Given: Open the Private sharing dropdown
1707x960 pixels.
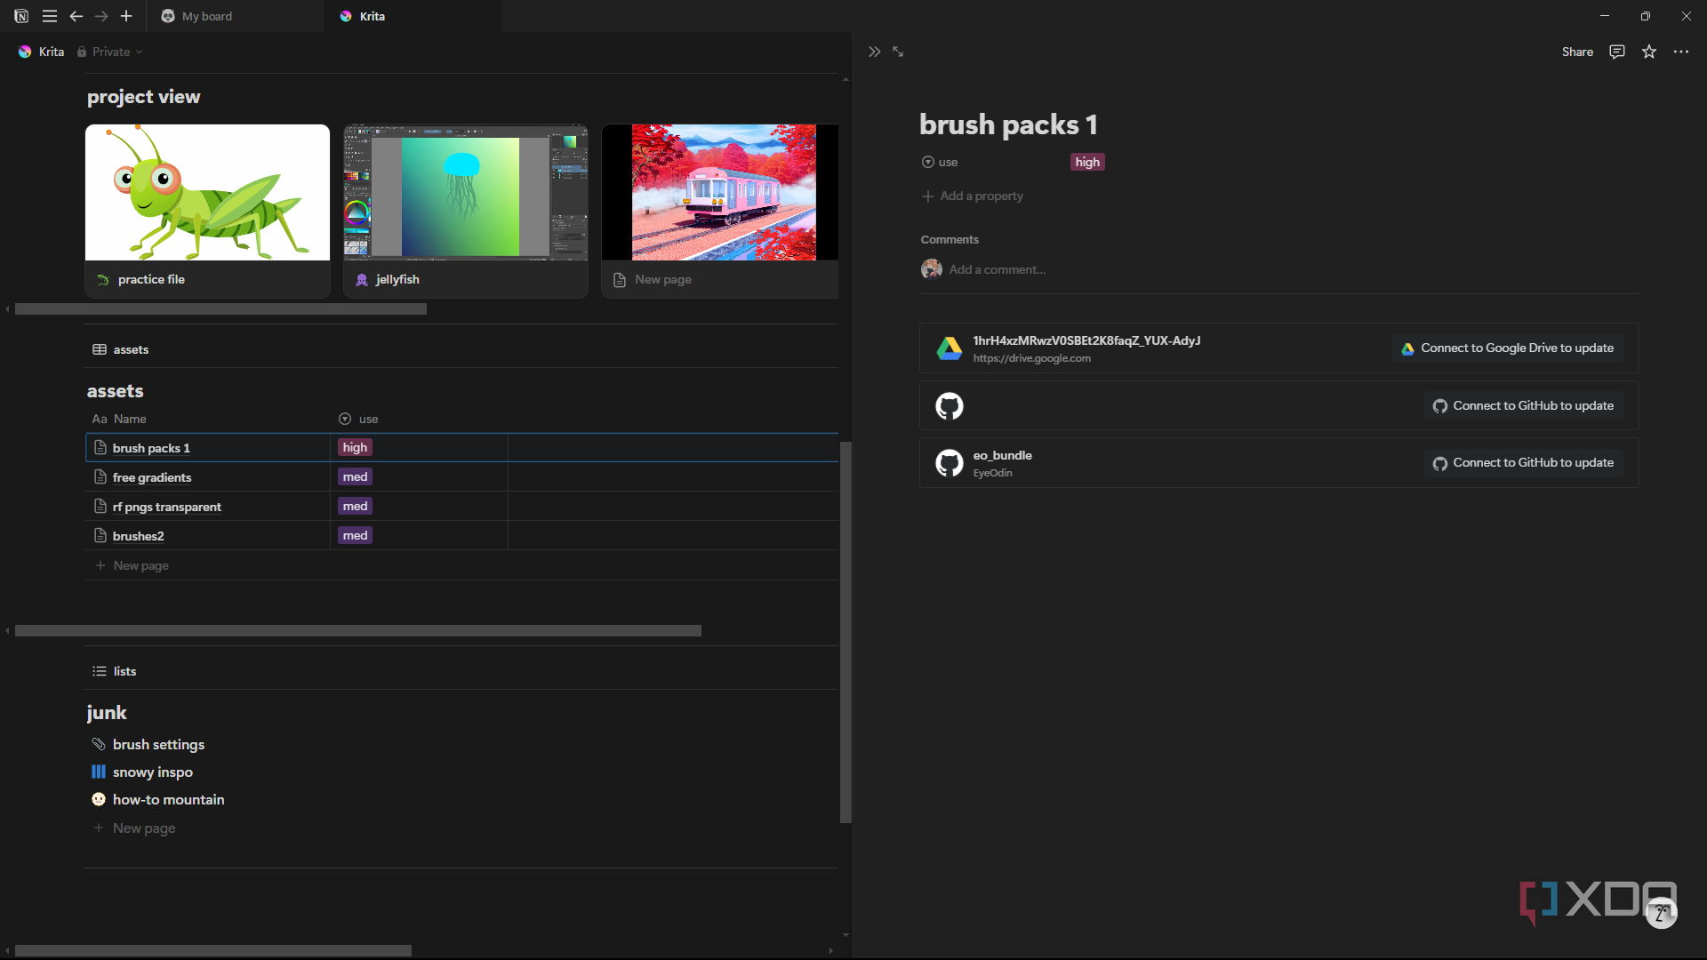Looking at the screenshot, I should [110, 52].
